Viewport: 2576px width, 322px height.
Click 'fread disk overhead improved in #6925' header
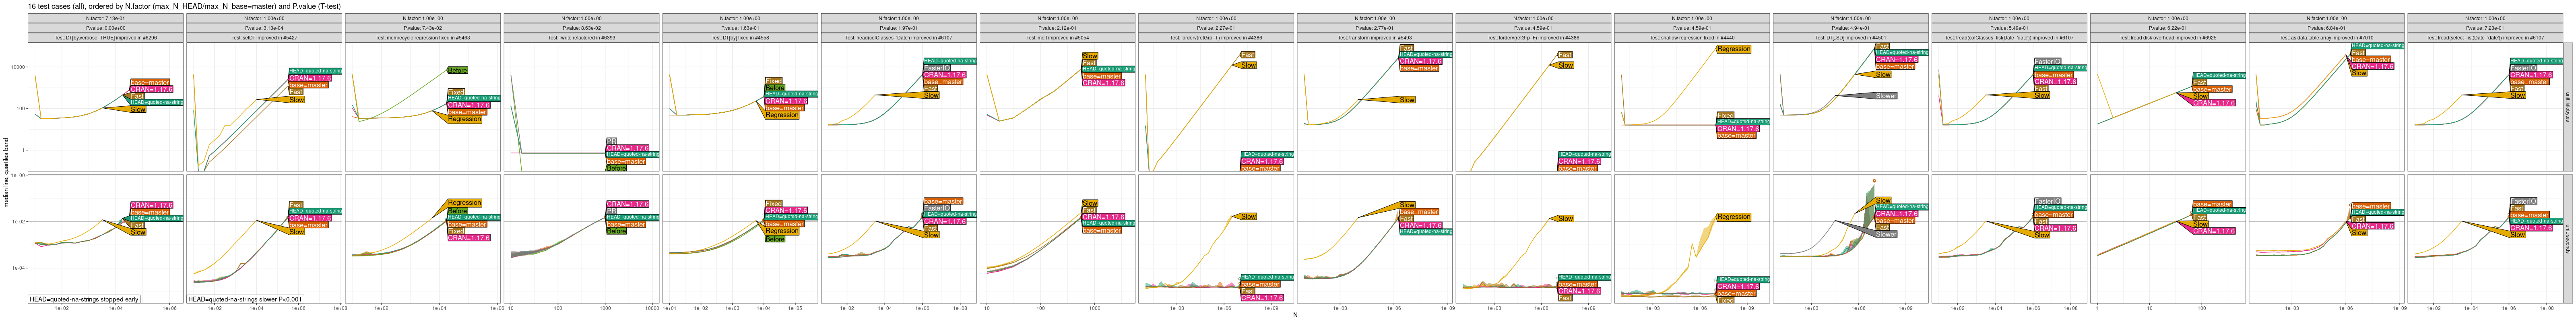pyautogui.click(x=2168, y=38)
